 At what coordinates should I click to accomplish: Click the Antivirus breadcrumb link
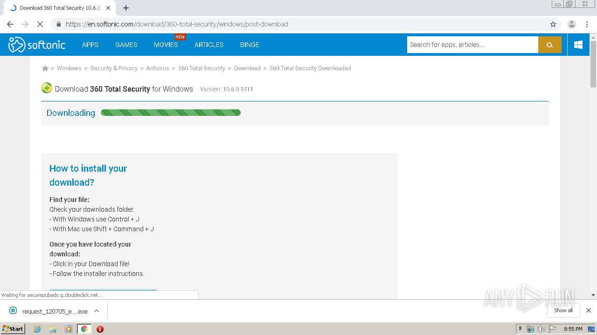[158, 68]
